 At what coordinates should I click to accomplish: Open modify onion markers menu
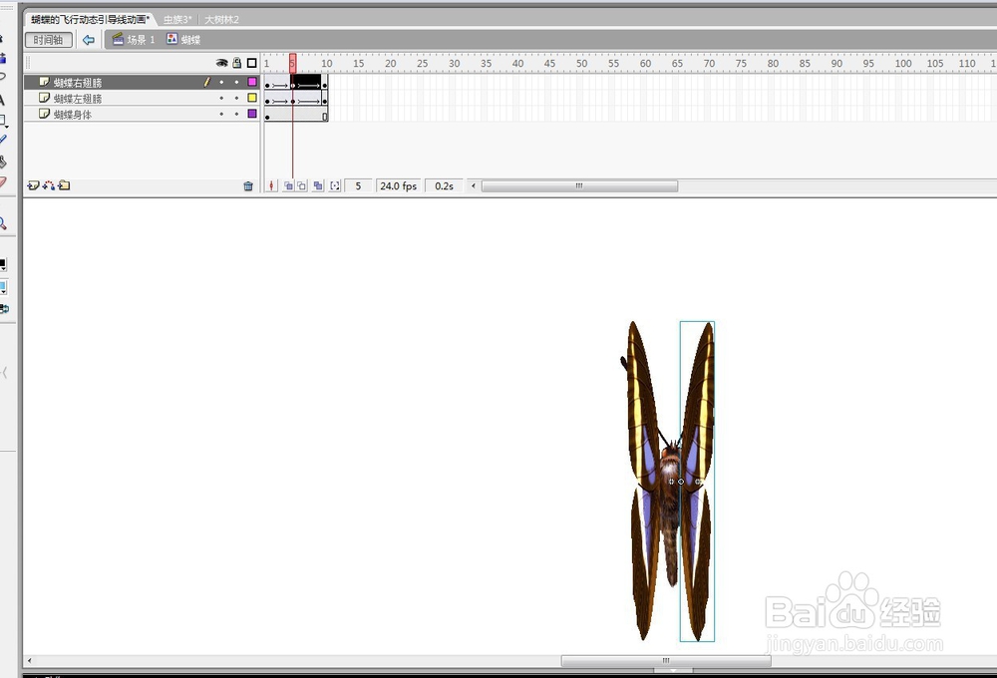334,185
